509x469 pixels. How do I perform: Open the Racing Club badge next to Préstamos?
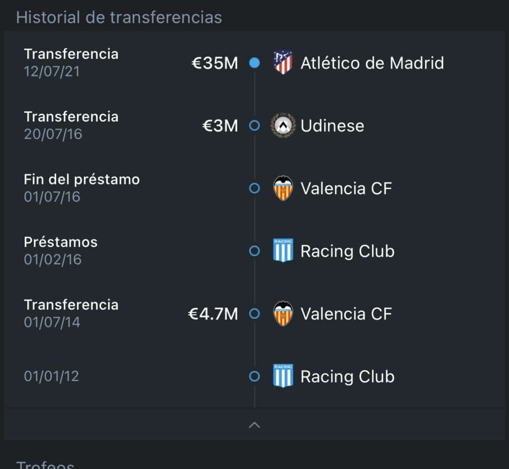(282, 251)
